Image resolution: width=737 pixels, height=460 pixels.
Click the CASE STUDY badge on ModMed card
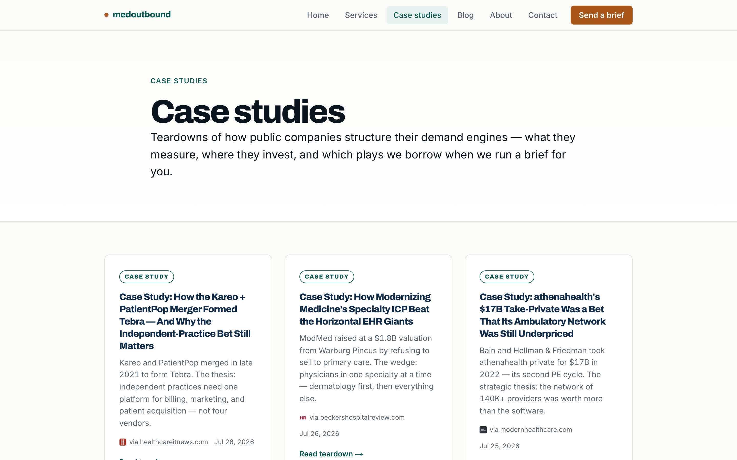pos(327,277)
